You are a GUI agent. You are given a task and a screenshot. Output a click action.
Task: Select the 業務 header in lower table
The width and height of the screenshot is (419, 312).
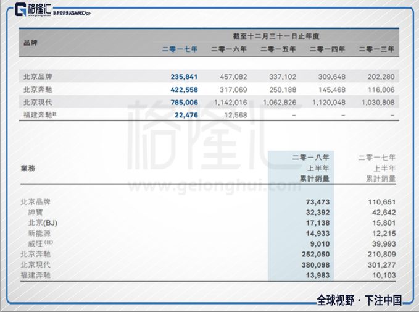[x=28, y=168]
